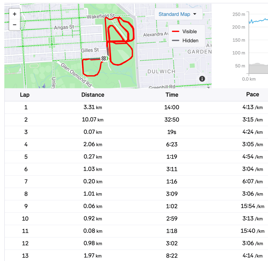
Task: Click the Distance column header
Action: point(93,95)
